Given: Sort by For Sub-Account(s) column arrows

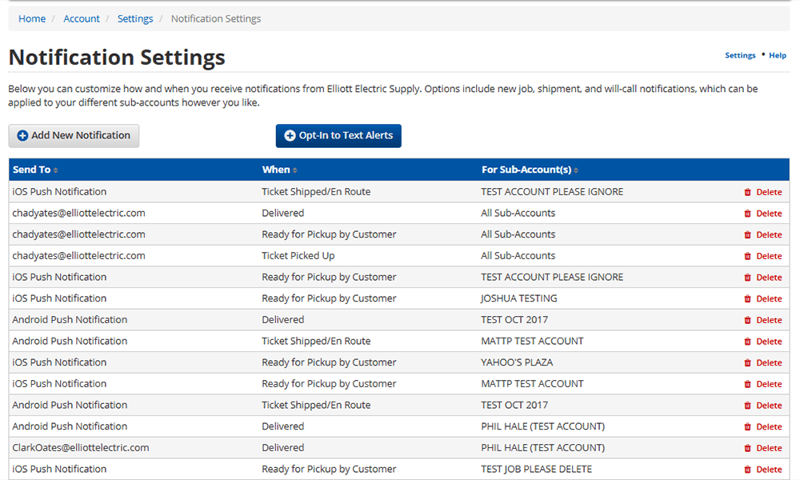Looking at the screenshot, I should [x=576, y=170].
